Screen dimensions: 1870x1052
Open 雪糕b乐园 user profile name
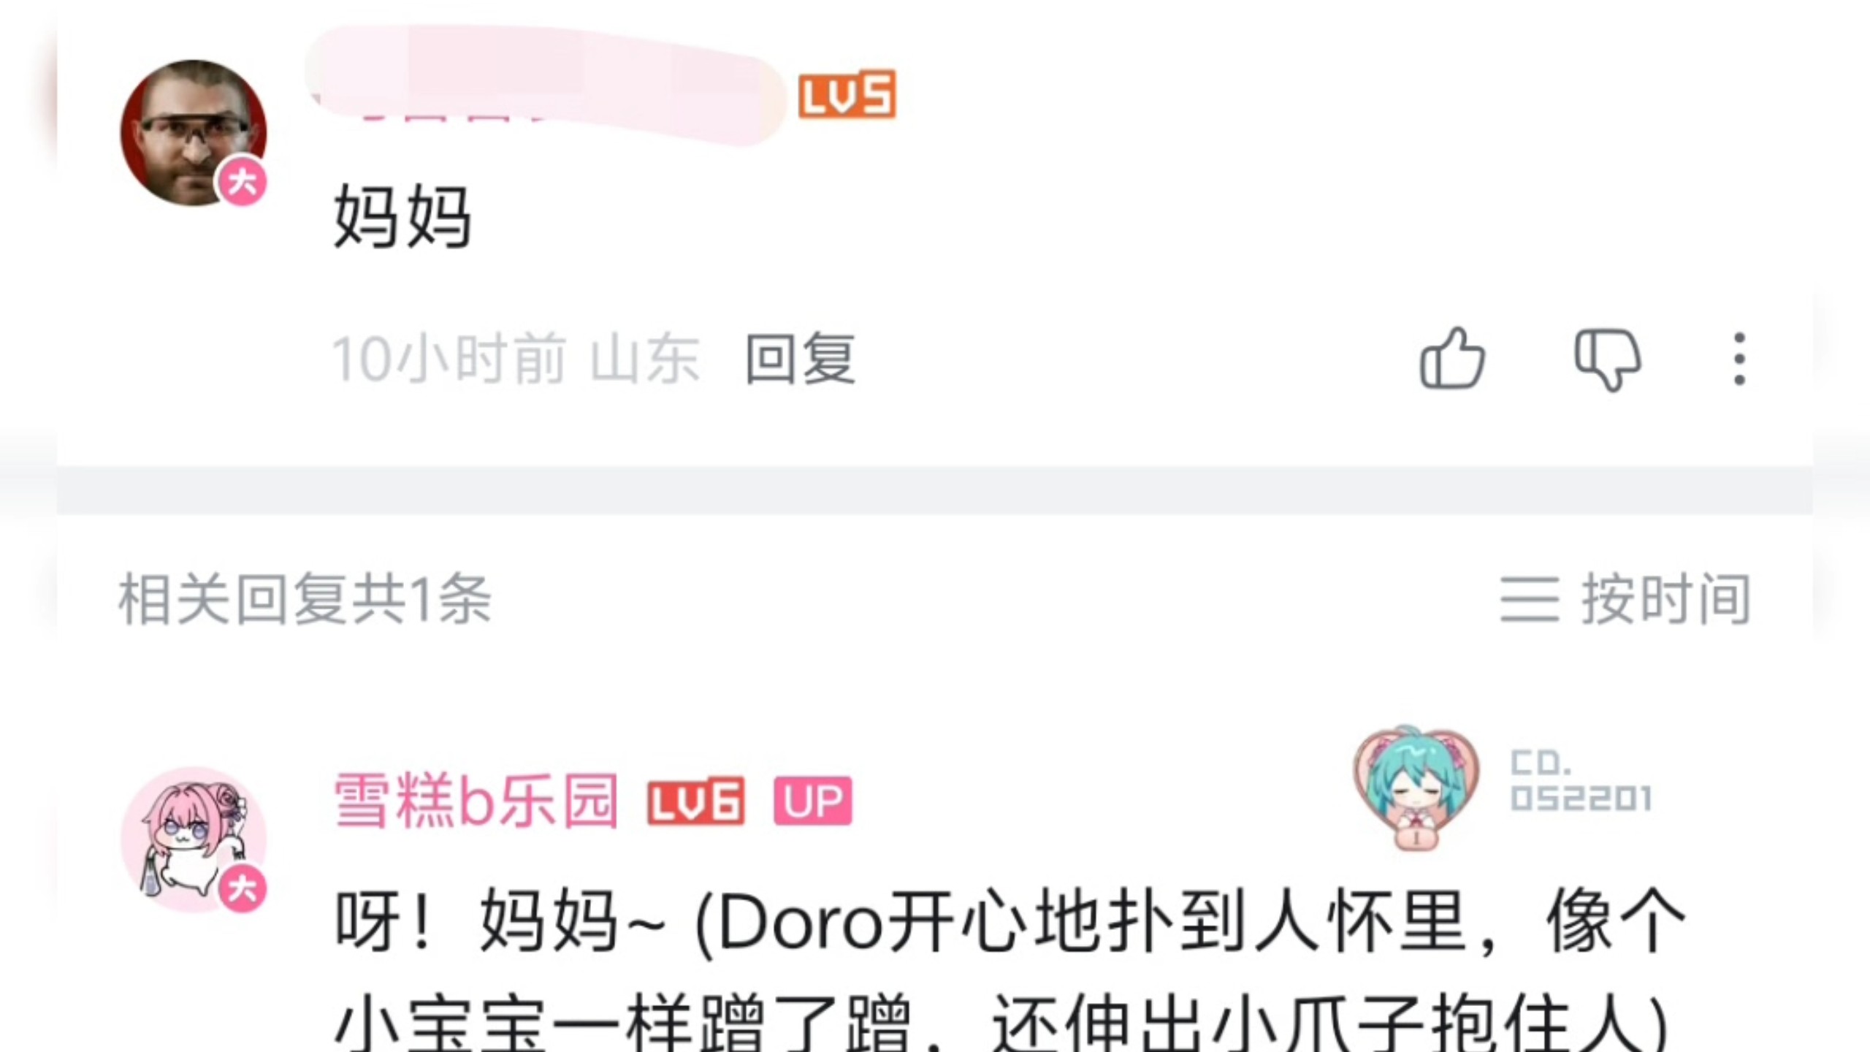476,801
